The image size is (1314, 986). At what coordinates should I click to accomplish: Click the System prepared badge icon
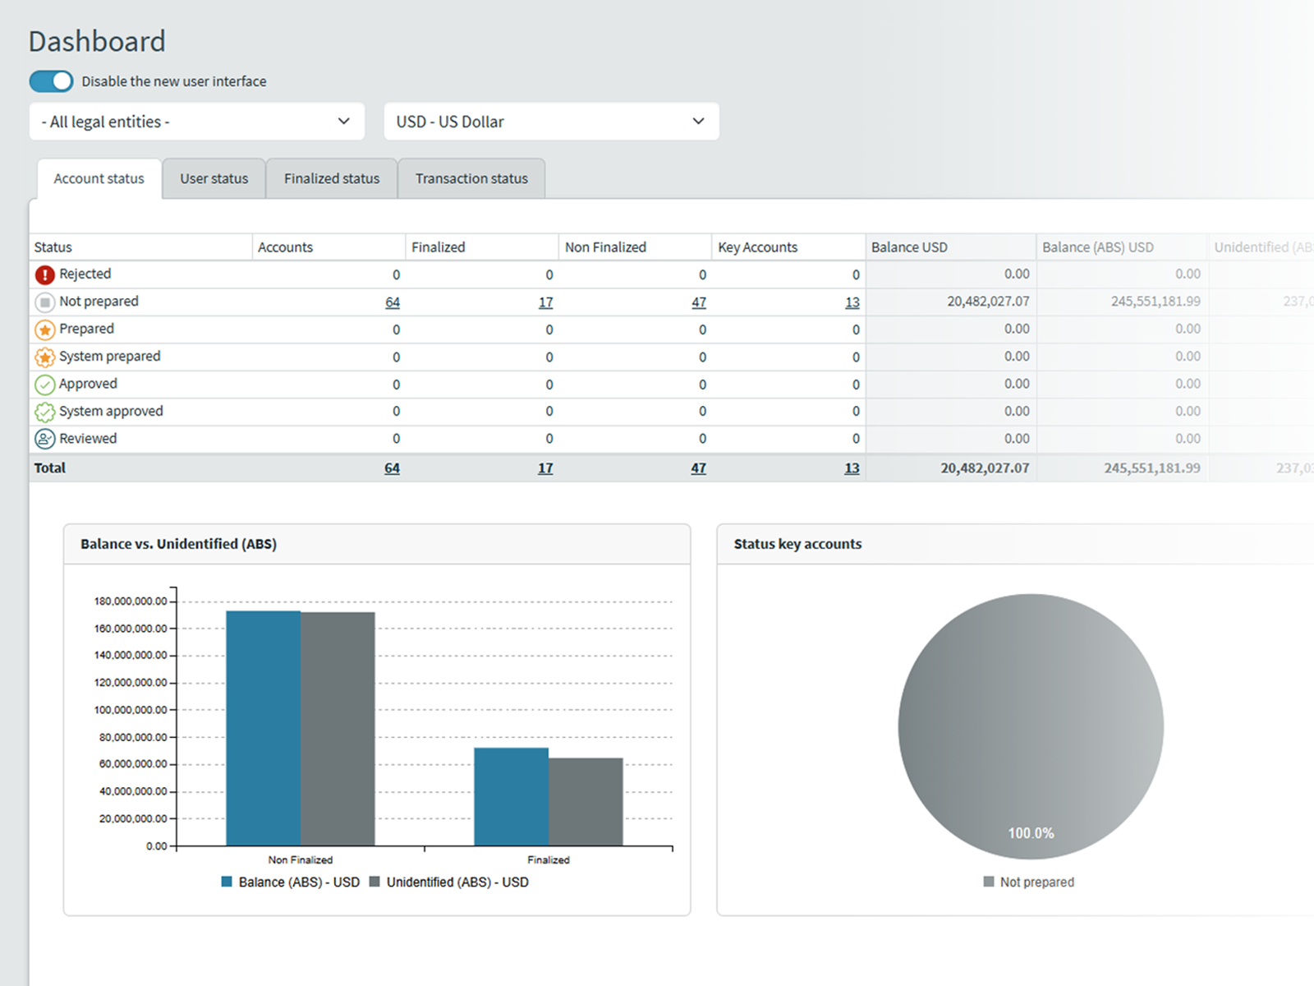click(44, 357)
